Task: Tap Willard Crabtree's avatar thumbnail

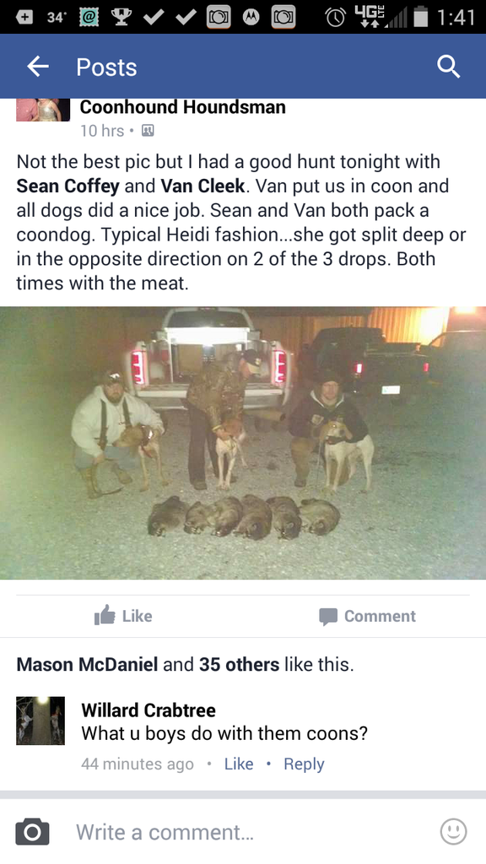Action: pyautogui.click(x=40, y=721)
